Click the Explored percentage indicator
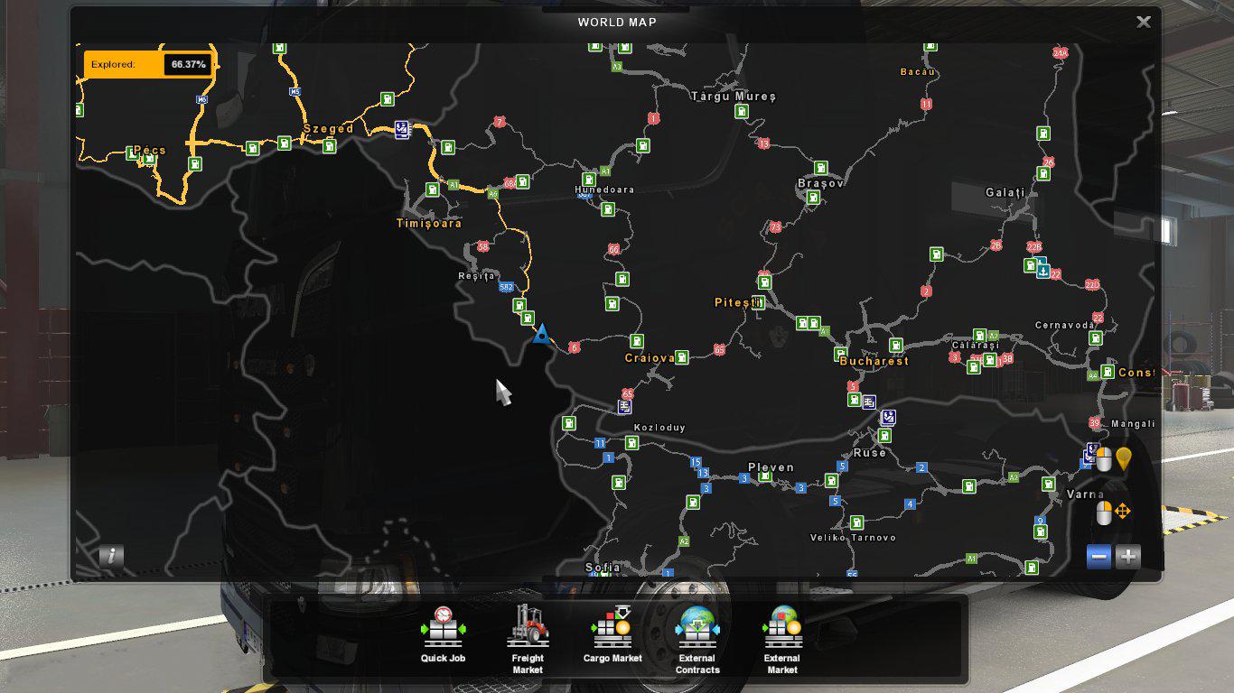1234x693 pixels. [149, 65]
